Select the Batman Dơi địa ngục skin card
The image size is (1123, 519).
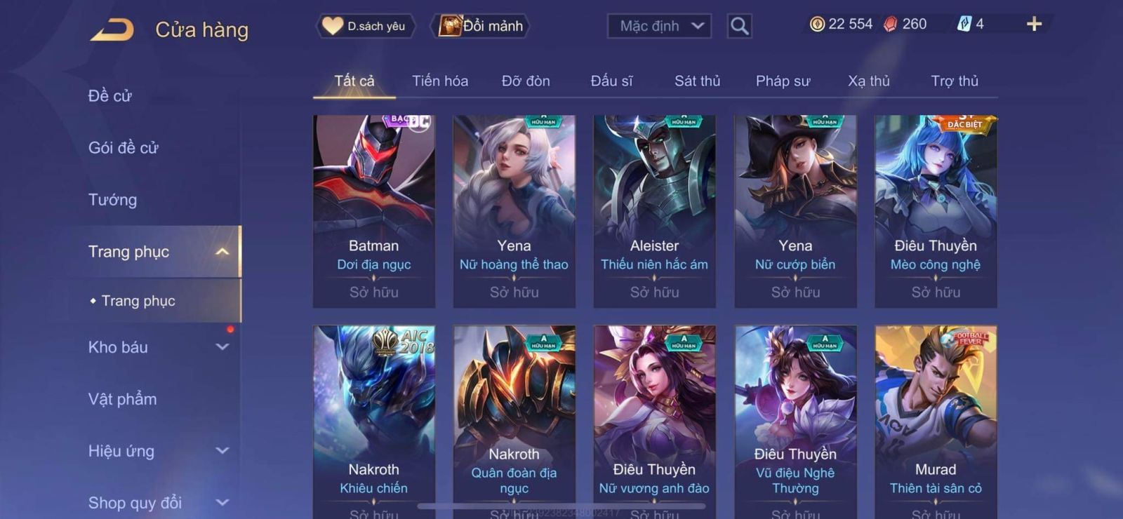(x=374, y=211)
